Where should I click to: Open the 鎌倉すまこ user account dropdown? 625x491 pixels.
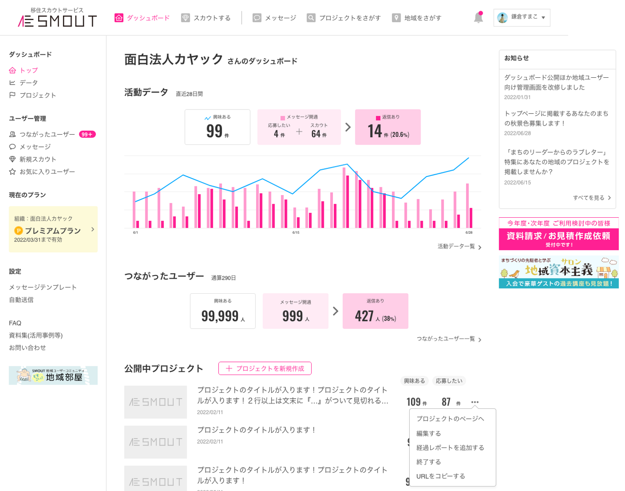[x=522, y=18]
